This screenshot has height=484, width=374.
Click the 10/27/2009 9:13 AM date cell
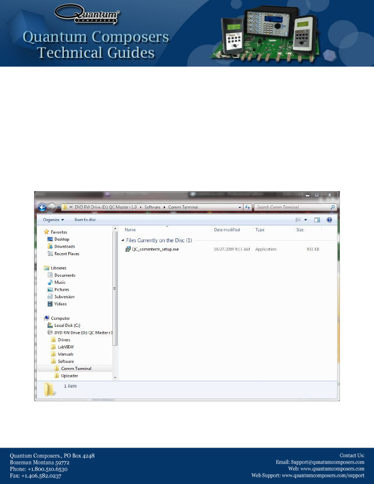point(232,249)
